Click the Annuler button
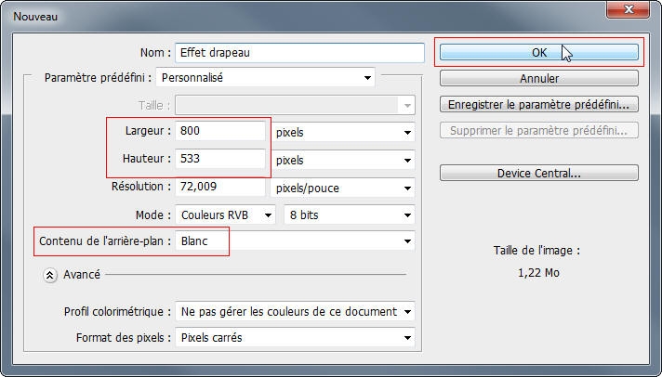Image resolution: width=662 pixels, height=377 pixels. click(x=539, y=78)
